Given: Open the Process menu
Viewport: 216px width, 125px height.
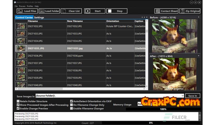Looking at the screenshot, I should (22, 6).
